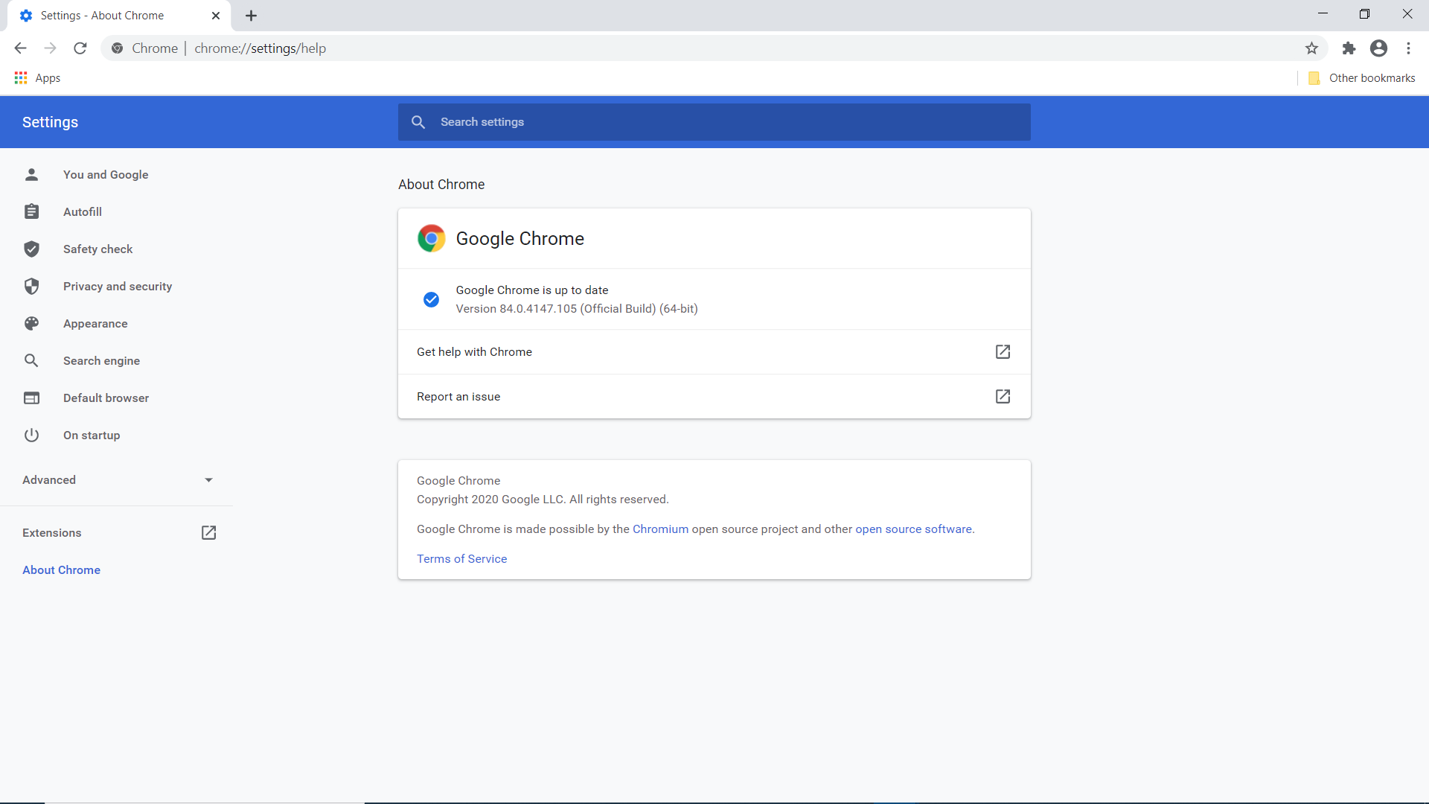The image size is (1429, 804).
Task: Select the Settings - About Chrome tab
Action: tap(119, 16)
